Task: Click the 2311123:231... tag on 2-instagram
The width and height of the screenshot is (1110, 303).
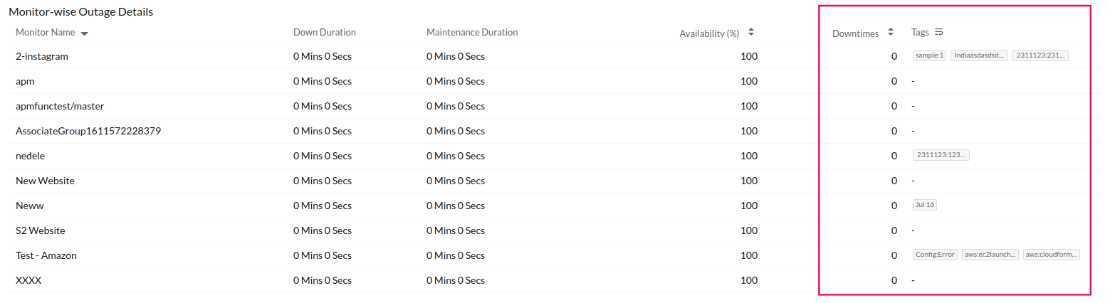Action: (x=1040, y=55)
